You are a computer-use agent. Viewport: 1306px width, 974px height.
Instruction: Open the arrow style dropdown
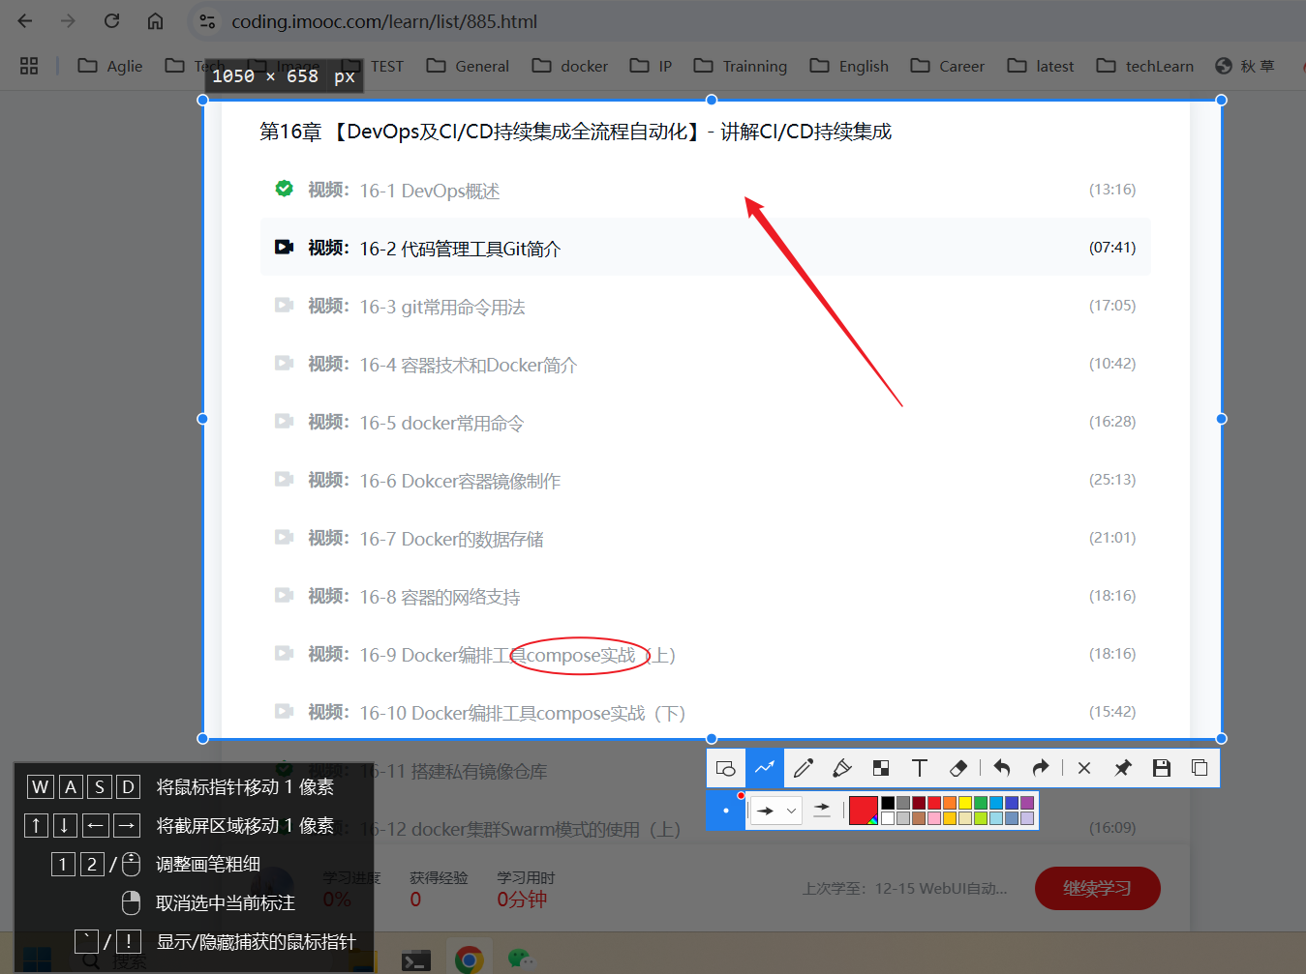point(776,811)
